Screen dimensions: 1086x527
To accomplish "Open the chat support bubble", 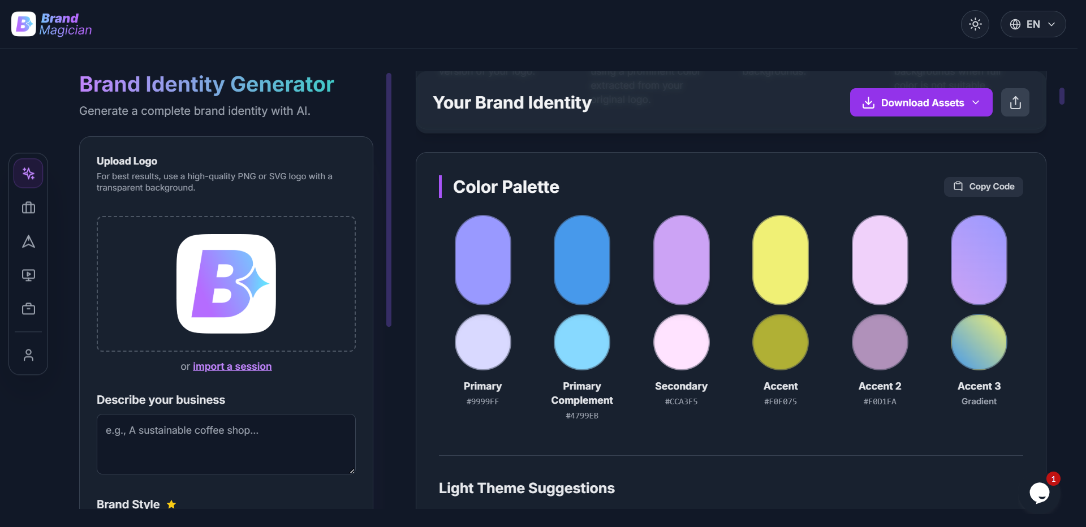I will [x=1040, y=493].
